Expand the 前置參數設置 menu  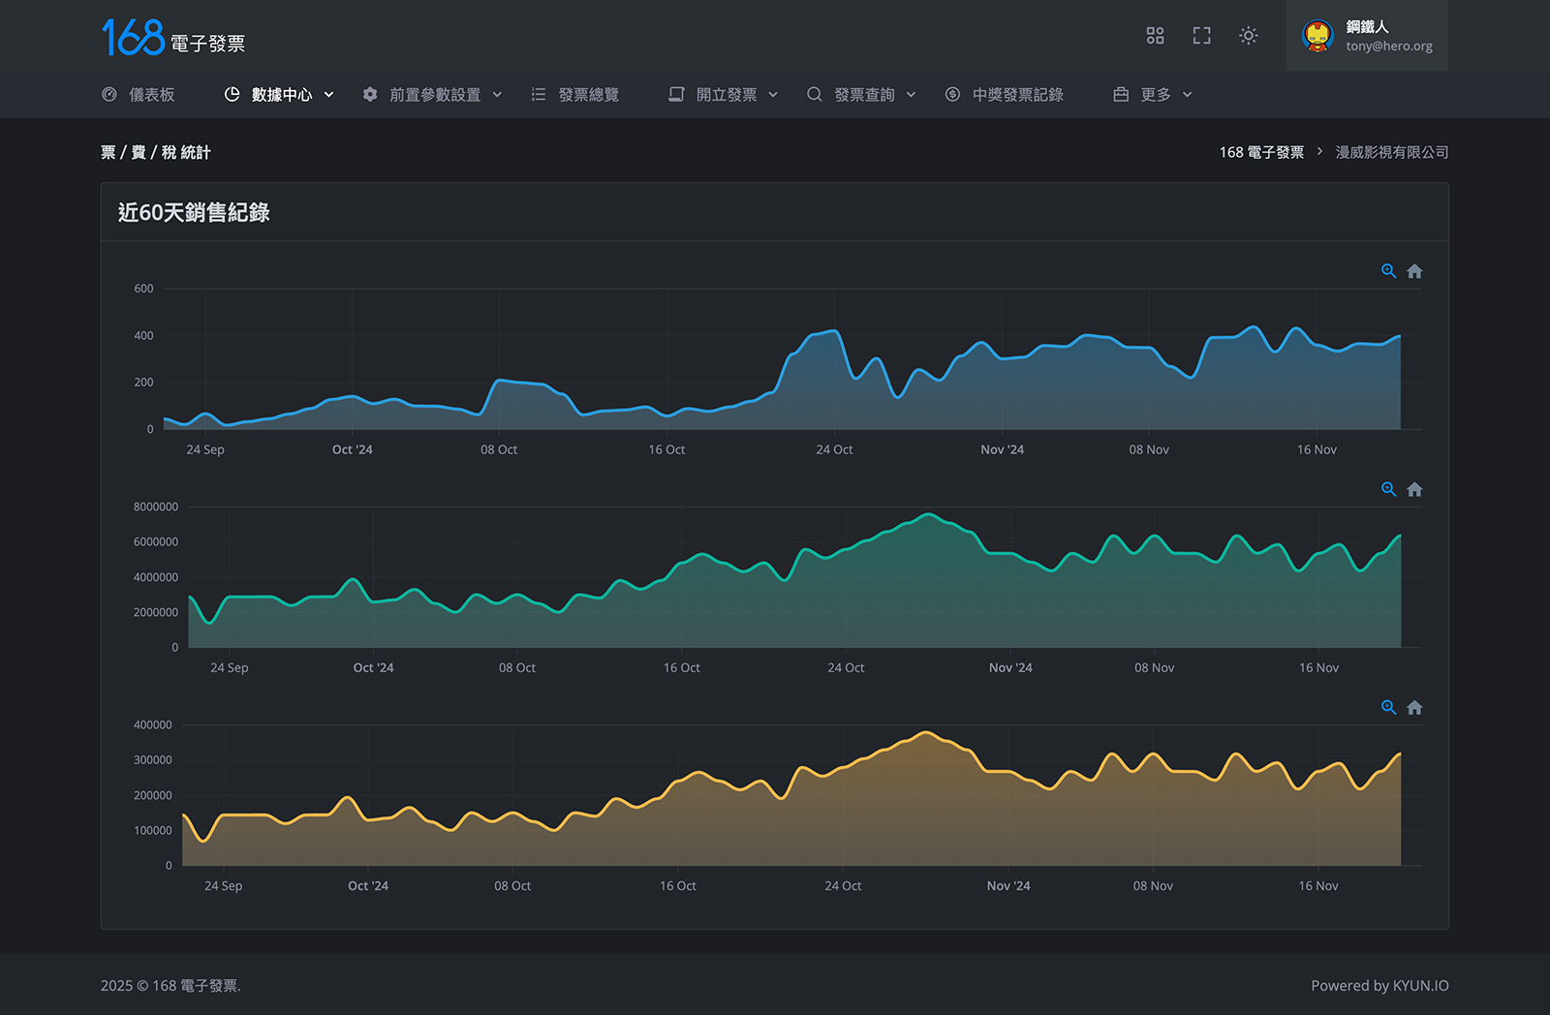tap(432, 95)
